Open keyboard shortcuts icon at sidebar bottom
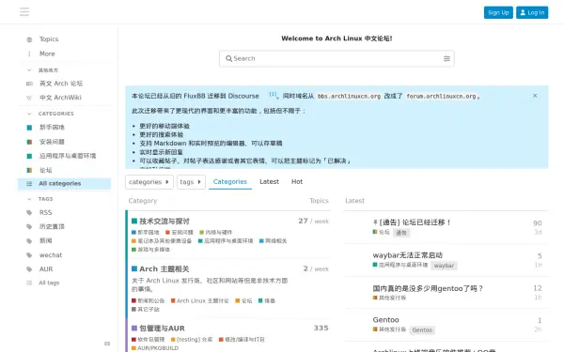 [107, 344]
